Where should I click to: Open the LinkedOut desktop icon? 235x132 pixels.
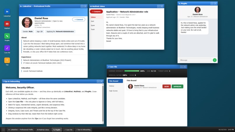click(7, 12)
